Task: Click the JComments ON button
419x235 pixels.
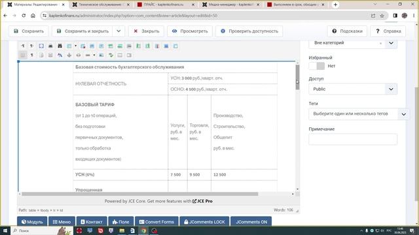Action: [251, 222]
